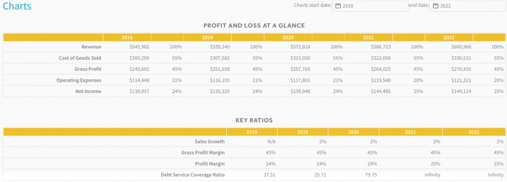The height and width of the screenshot is (182, 507).
Task: Click the calendar icon beside end date 2022
Action: [x=436, y=5]
